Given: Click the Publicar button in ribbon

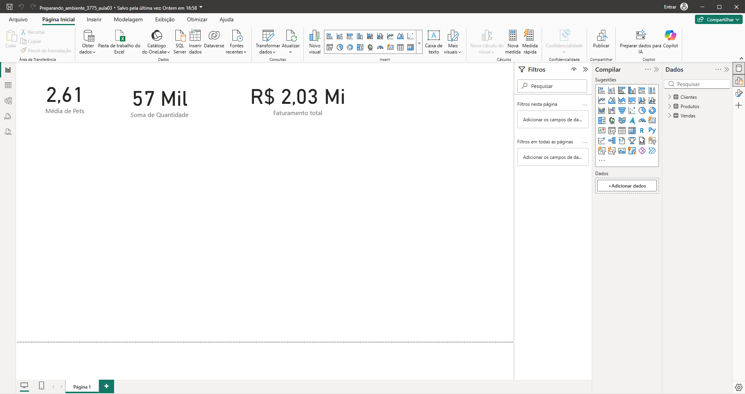Looking at the screenshot, I should 601,39.
